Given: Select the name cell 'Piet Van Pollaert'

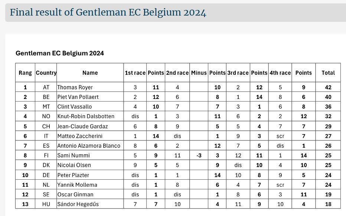Looking at the screenshot, I should pos(90,97).
